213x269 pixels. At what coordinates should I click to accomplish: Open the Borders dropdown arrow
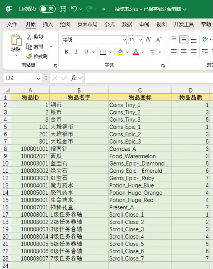point(110,52)
